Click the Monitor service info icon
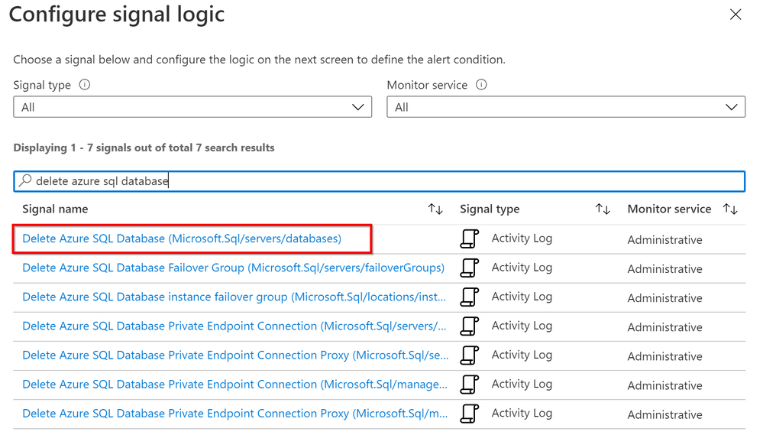Screen dimensions: 763x448 tap(481, 85)
